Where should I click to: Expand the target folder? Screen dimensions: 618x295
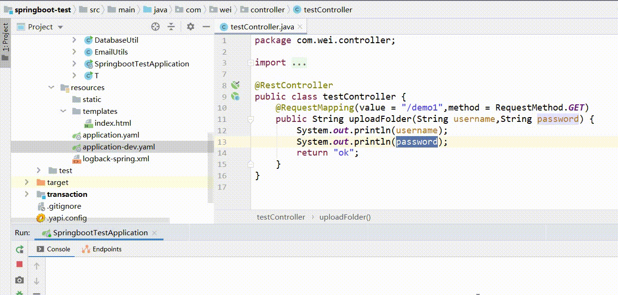click(x=27, y=182)
